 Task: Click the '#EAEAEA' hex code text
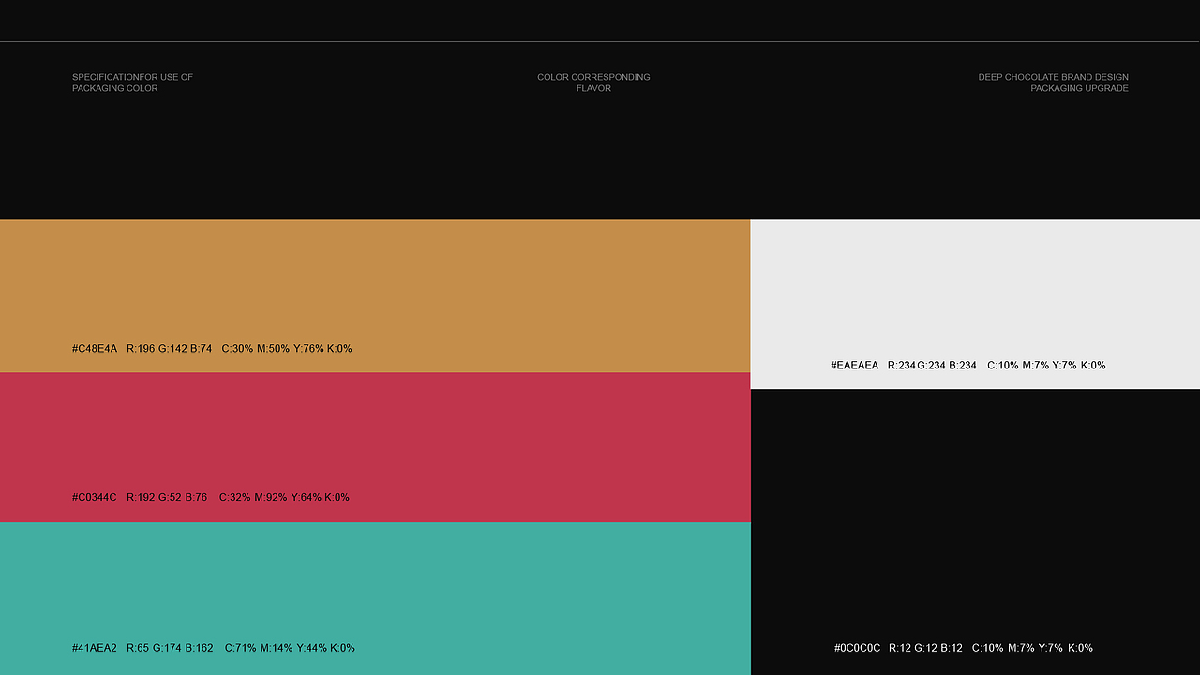point(855,366)
